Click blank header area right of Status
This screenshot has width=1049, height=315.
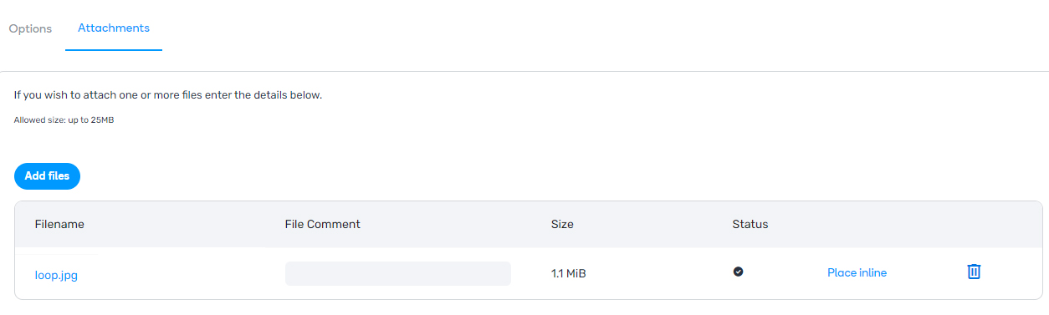coord(903,224)
